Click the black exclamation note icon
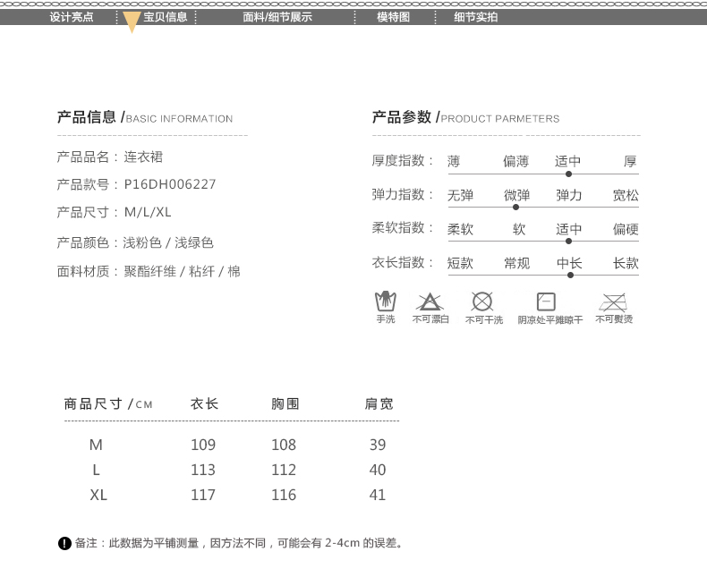The height and width of the screenshot is (577, 707). click(x=64, y=543)
